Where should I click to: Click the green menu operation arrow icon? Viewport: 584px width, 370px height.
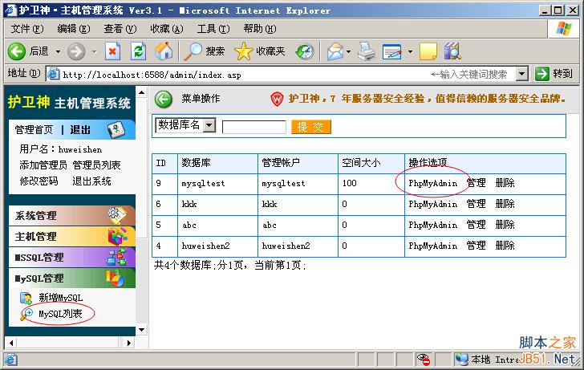point(164,99)
